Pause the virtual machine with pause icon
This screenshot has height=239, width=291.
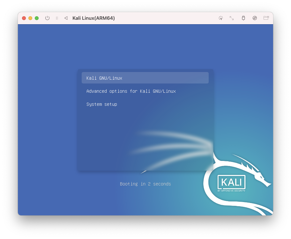(x=57, y=18)
